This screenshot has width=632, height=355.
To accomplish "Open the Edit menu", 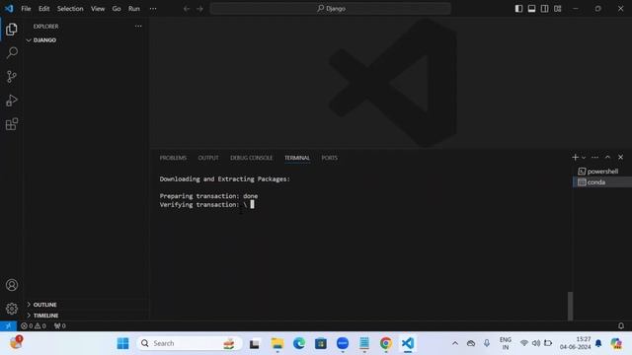I will click(43, 9).
